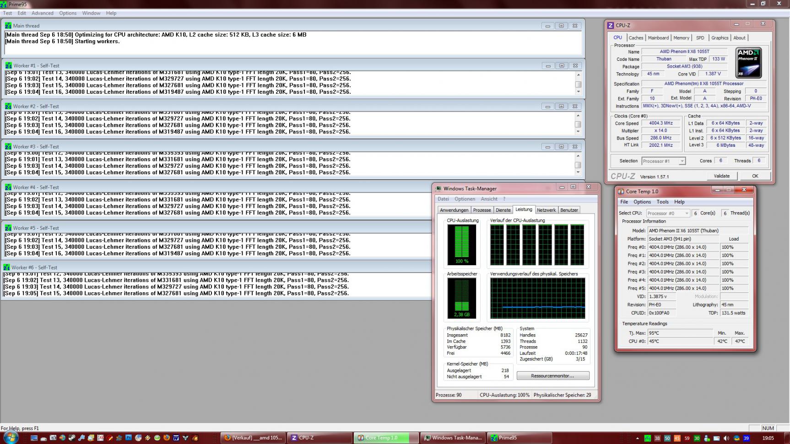
Task: Click the Prime95 icon on Main thread title bar
Action: 8,26
